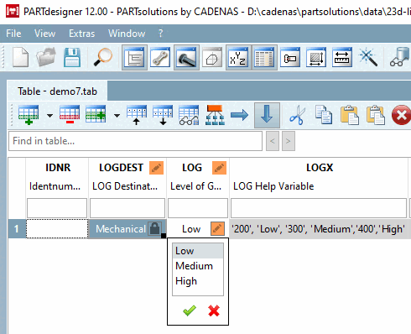Click the LOGDEST header pencil edit icon
Screen dimensions: 411x334
(156, 168)
